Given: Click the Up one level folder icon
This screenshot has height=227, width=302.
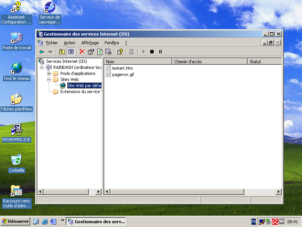Looking at the screenshot, I should click(61, 52).
